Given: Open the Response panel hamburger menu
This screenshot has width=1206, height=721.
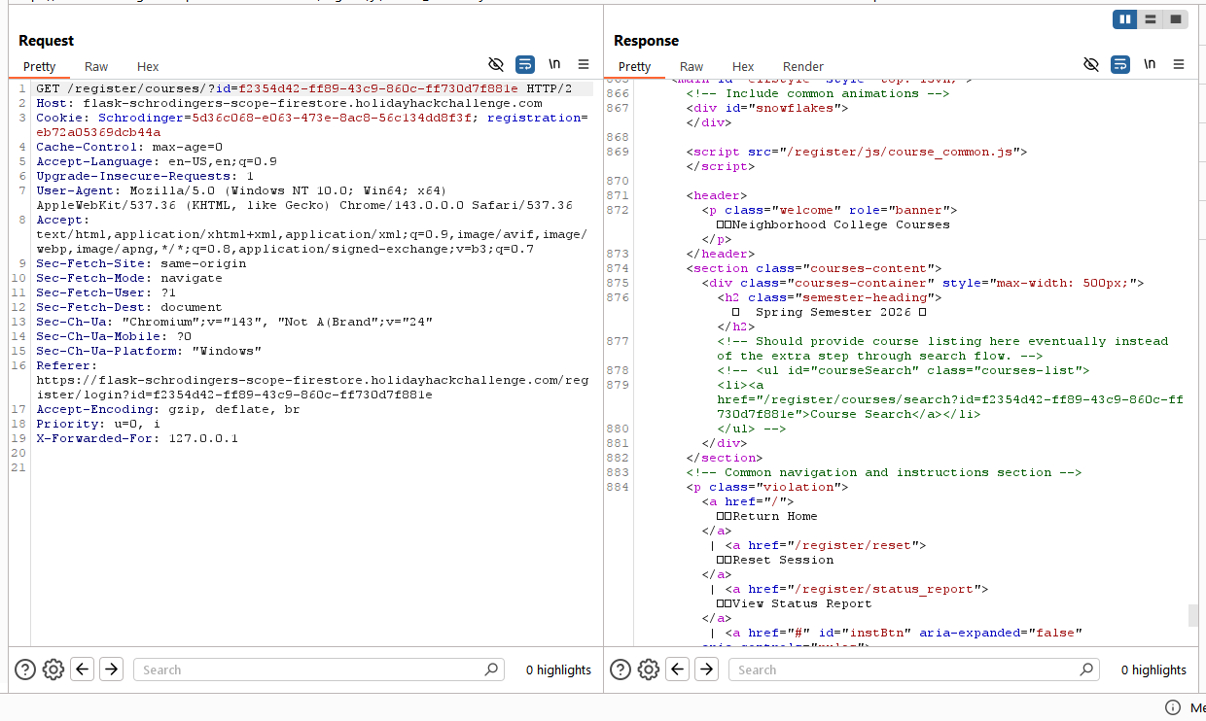Looking at the screenshot, I should tap(1179, 64).
